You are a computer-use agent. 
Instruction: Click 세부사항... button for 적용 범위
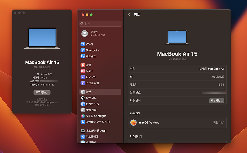(217, 100)
